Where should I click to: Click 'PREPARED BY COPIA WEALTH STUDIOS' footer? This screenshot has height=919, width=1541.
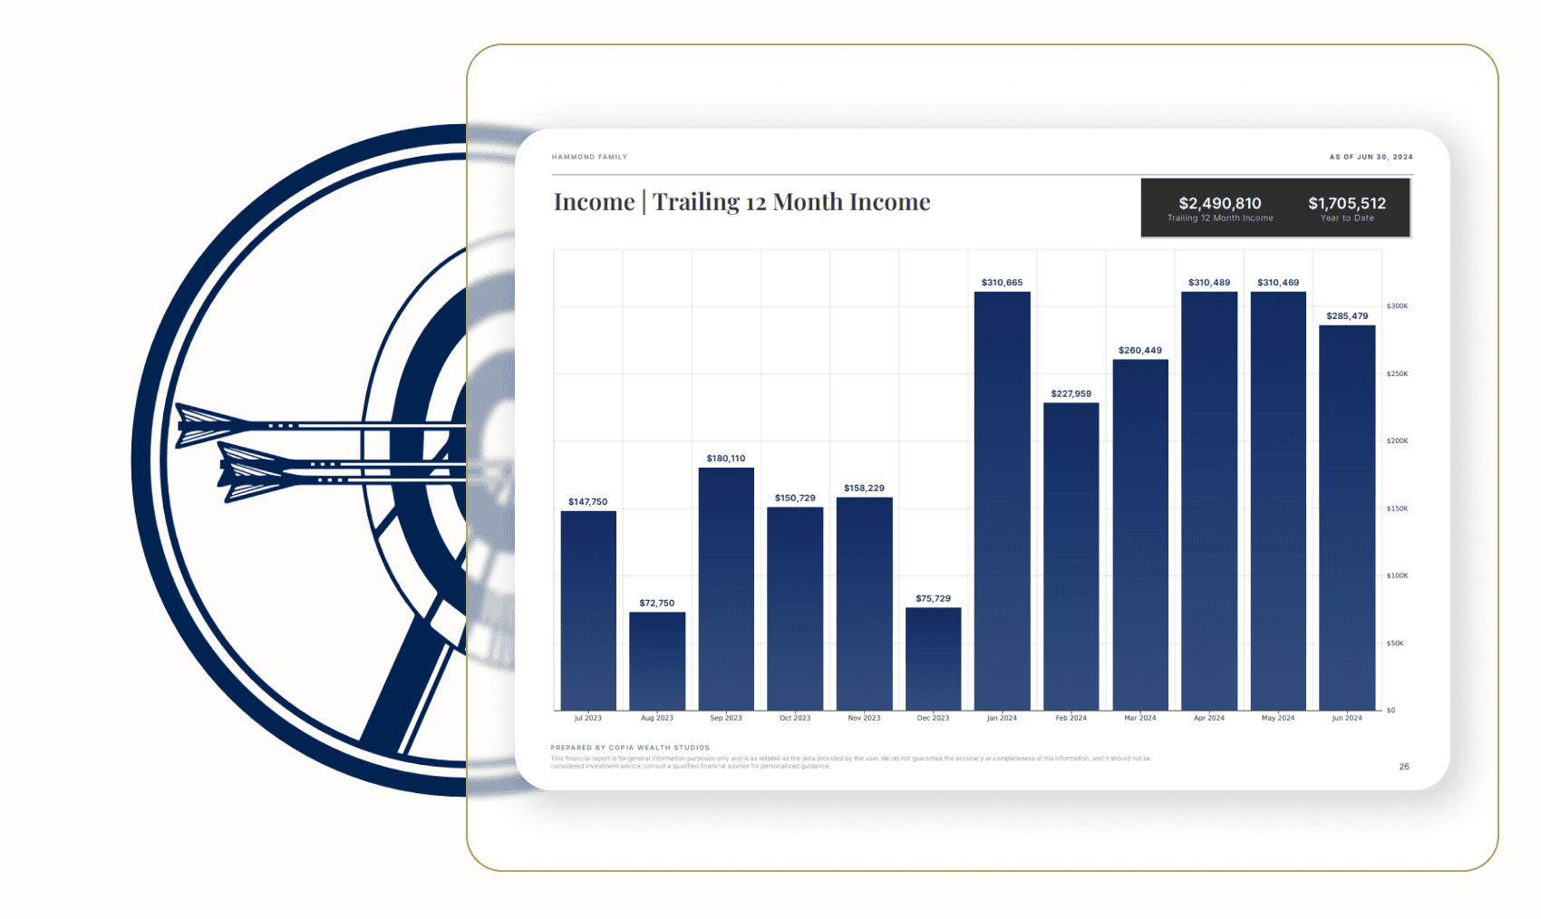click(x=630, y=748)
